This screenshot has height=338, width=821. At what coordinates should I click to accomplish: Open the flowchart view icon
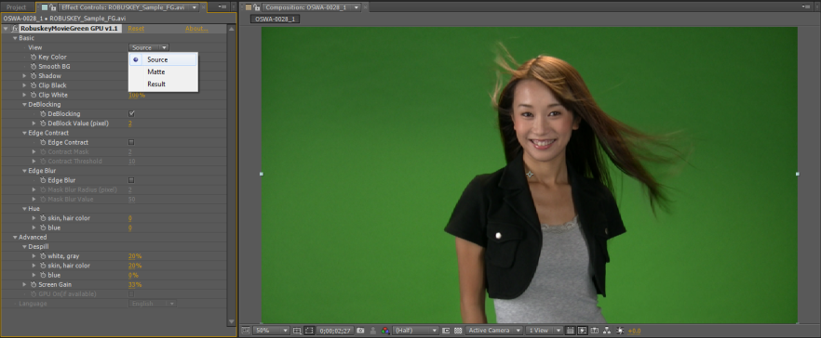pyautogui.click(x=607, y=331)
